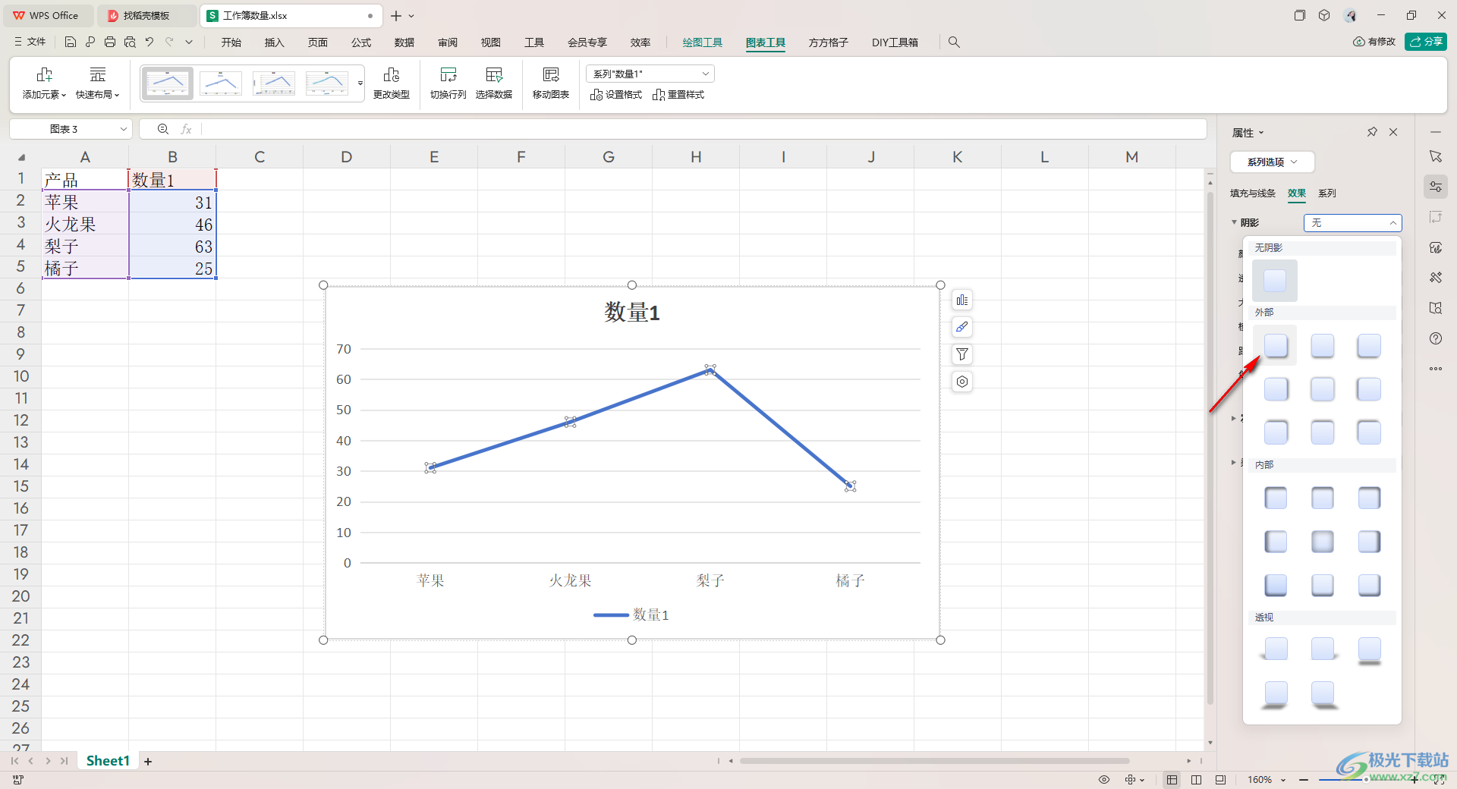Image resolution: width=1457 pixels, height=789 pixels.
Task: Click the selection arrow icon in right sidebar
Action: (x=1436, y=156)
